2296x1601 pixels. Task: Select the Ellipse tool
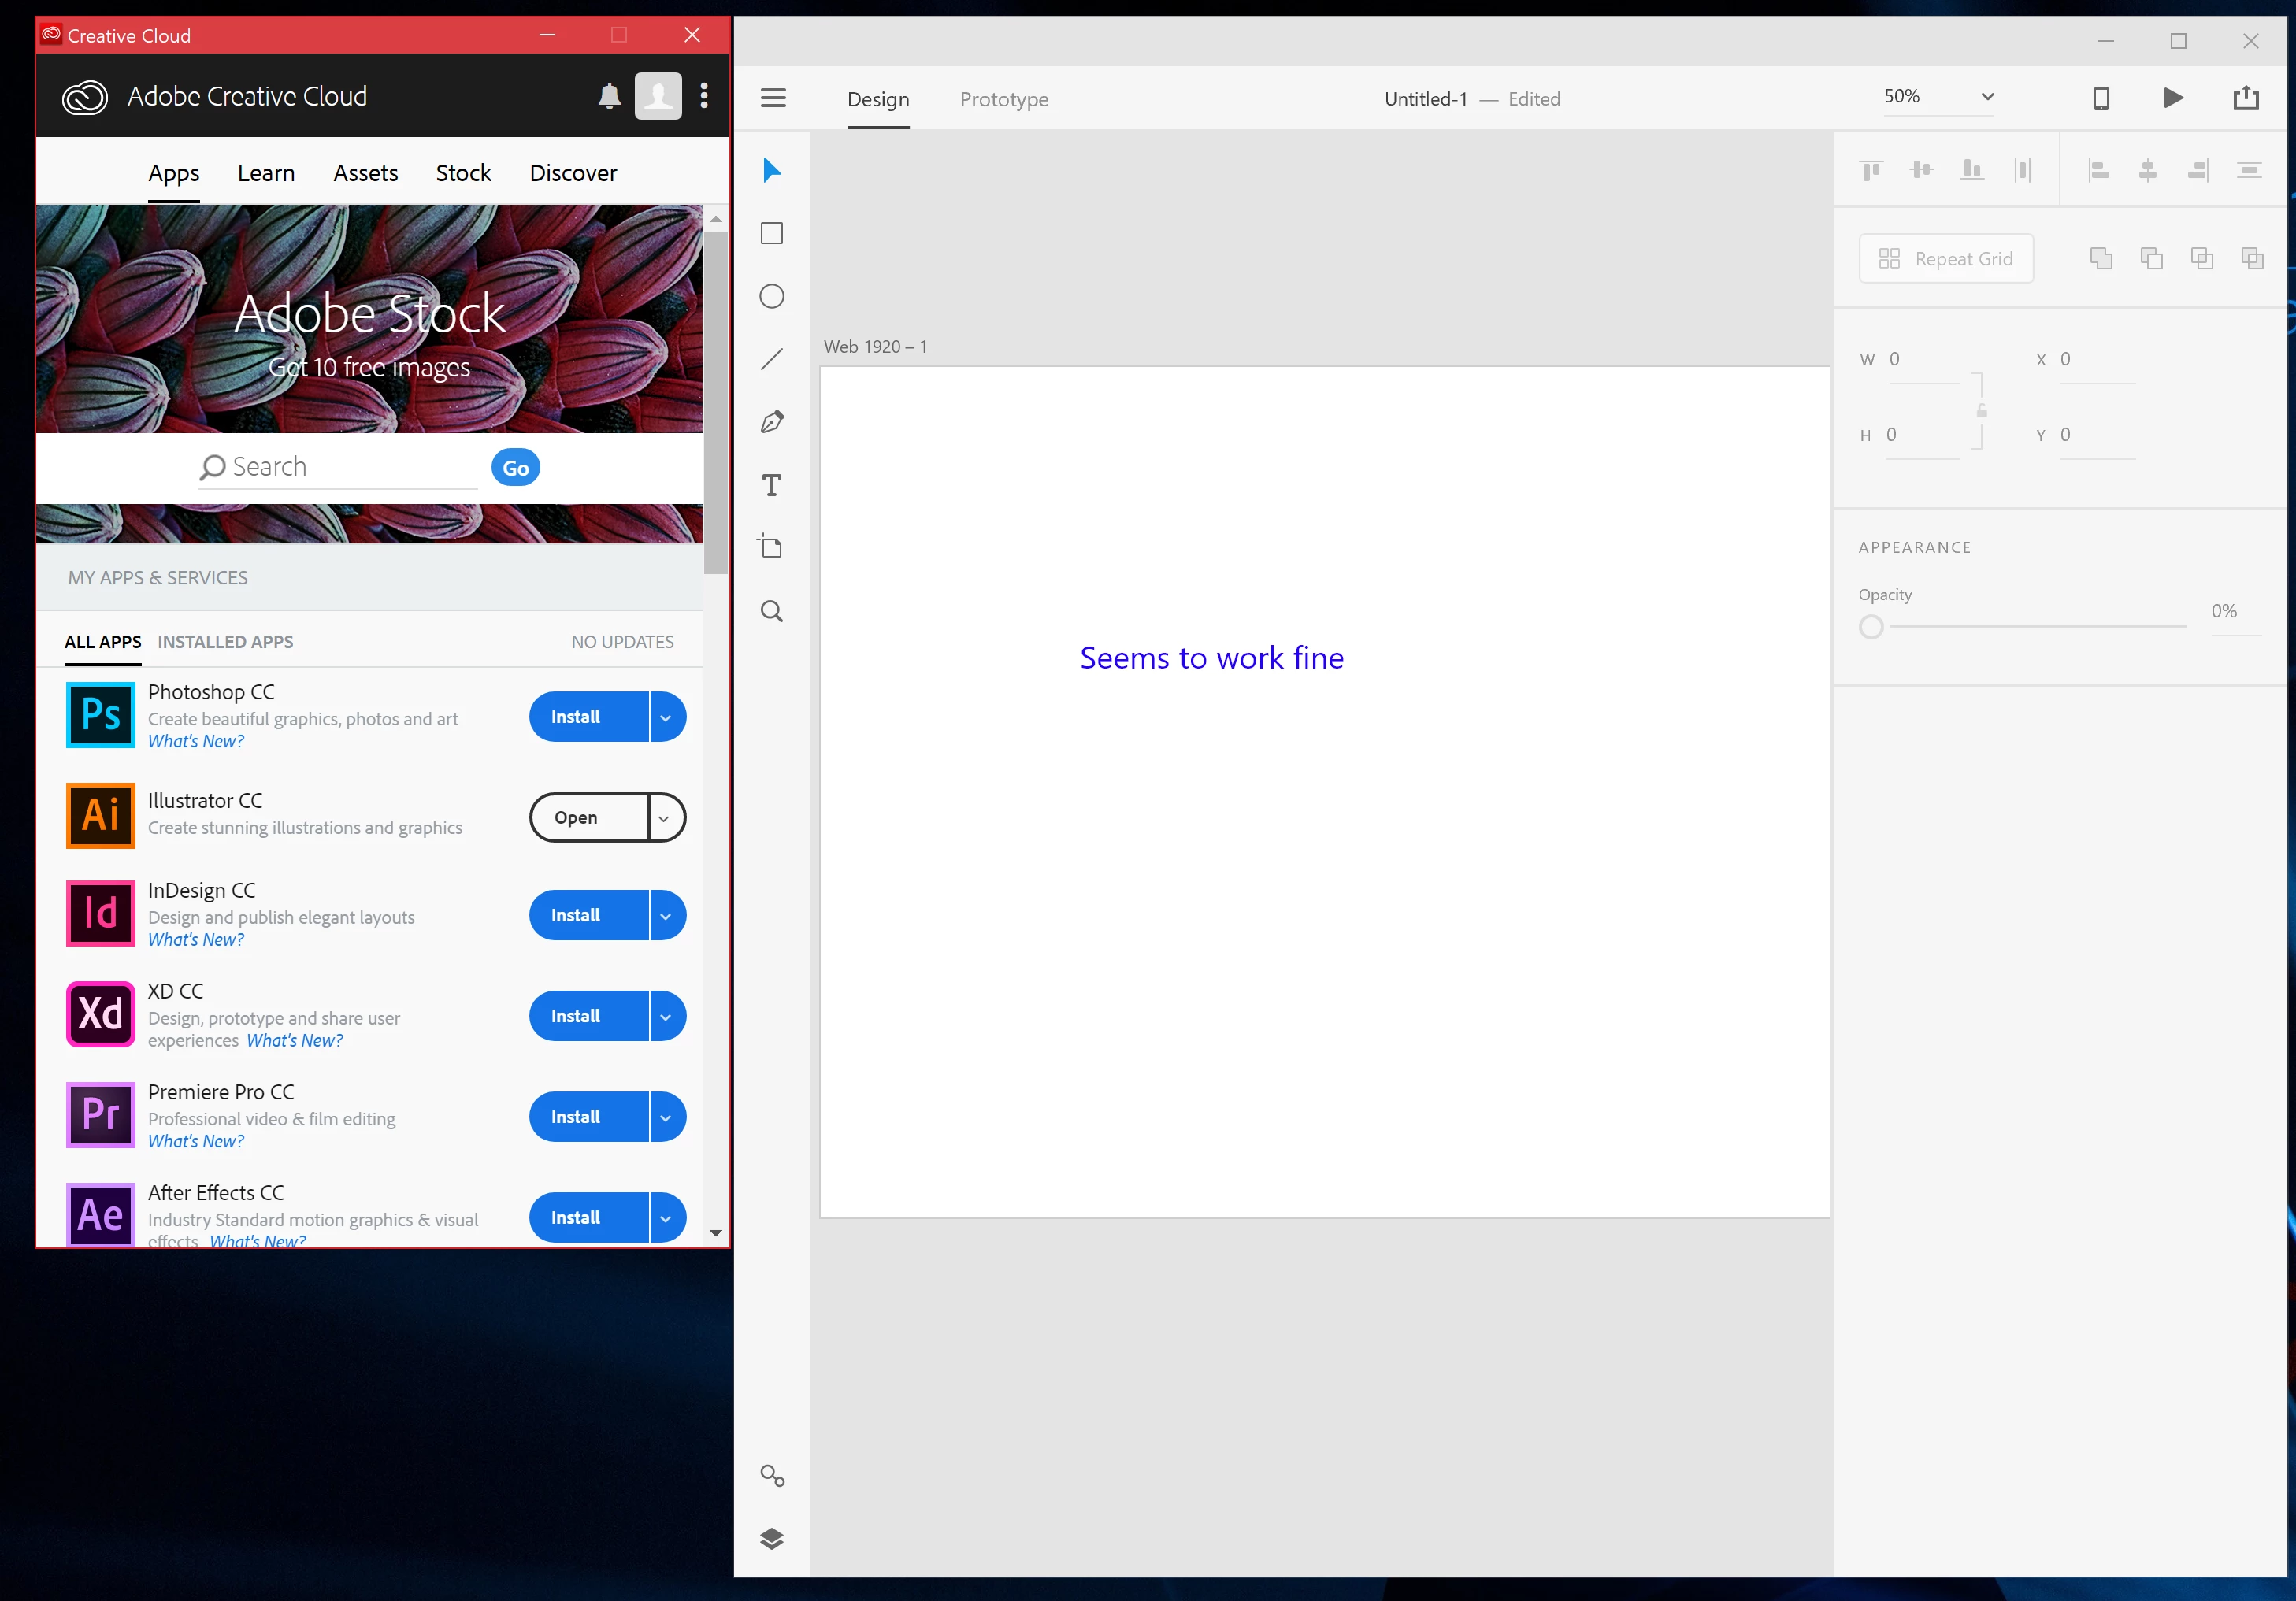pyautogui.click(x=771, y=296)
